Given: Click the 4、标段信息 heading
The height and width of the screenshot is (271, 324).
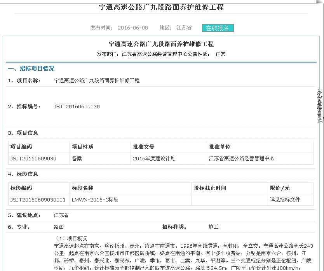Looking at the screenshot, I should [23, 174].
